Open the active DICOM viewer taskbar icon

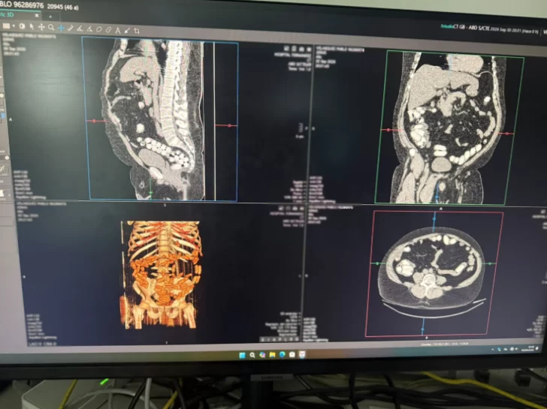(x=302, y=354)
